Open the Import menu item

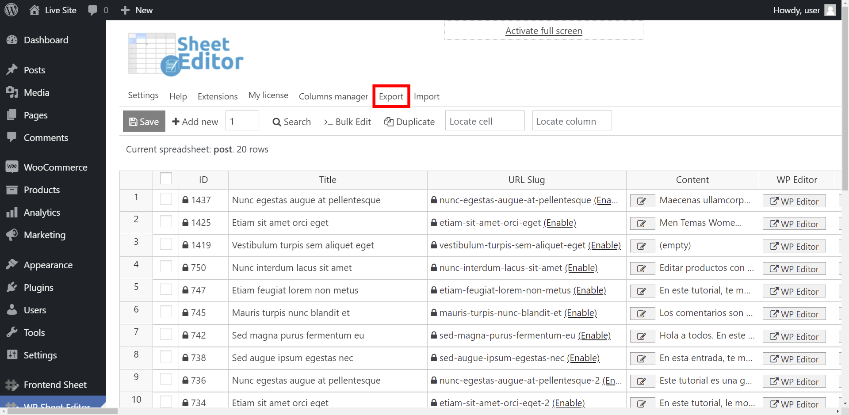[x=426, y=96]
